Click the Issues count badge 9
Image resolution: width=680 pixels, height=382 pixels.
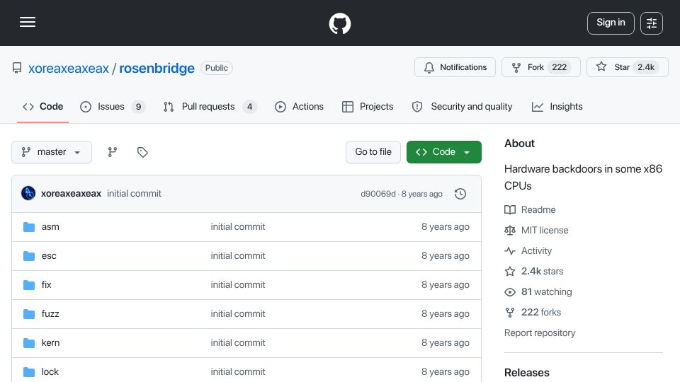click(138, 107)
